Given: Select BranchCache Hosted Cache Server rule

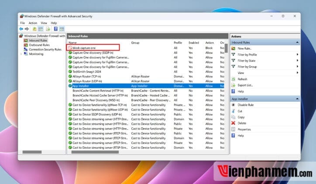Looking at the screenshot, I should coord(146,95).
